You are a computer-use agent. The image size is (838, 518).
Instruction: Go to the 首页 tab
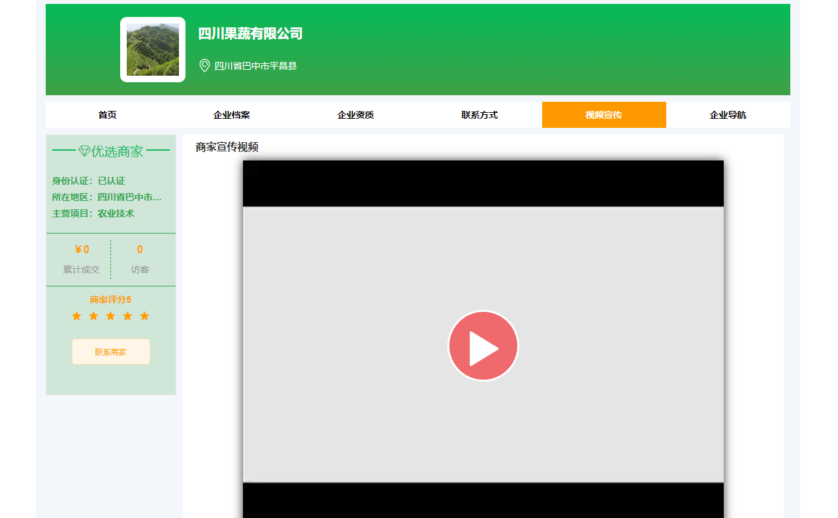tap(107, 115)
